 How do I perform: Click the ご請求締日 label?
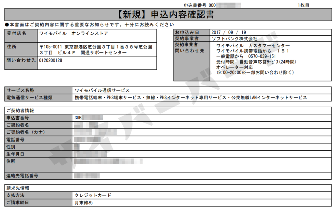18,202
